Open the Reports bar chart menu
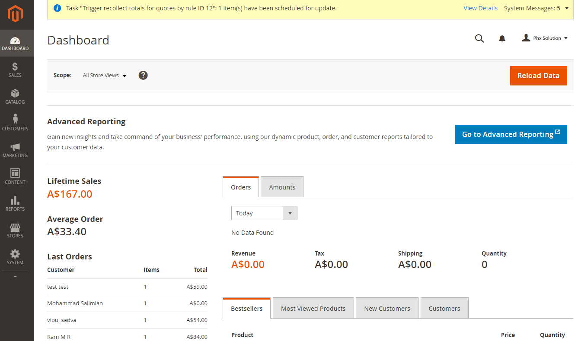The height and width of the screenshot is (341, 578). pos(15,204)
